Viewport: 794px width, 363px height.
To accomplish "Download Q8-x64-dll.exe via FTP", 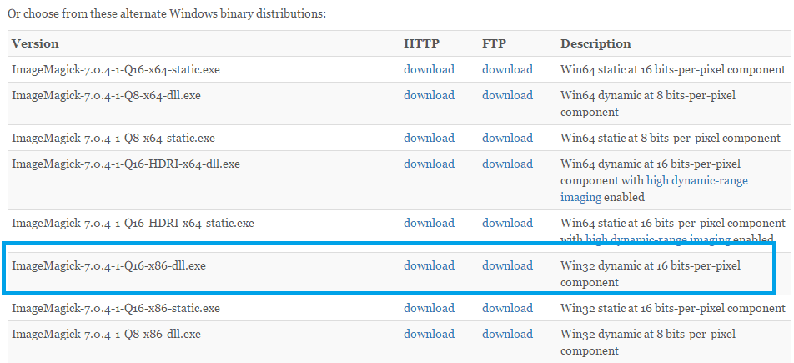I will tap(507, 95).
